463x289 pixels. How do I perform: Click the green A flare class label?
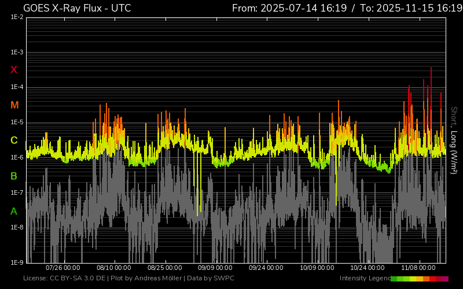click(x=14, y=212)
